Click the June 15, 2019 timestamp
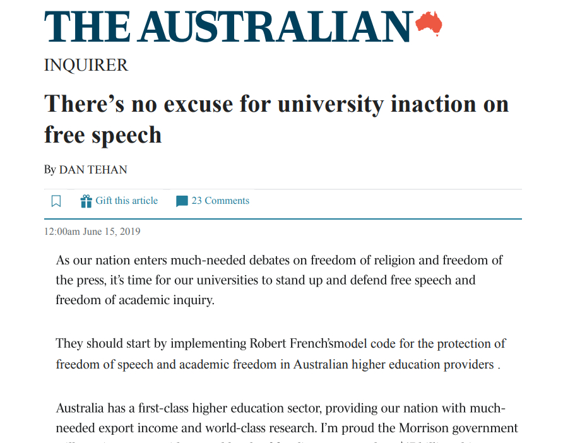Image resolution: width=563 pixels, height=443 pixels. (x=92, y=232)
